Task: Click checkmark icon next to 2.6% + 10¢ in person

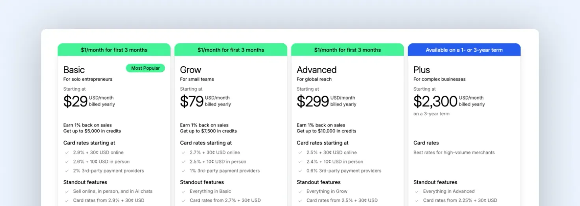Action: 67,161
